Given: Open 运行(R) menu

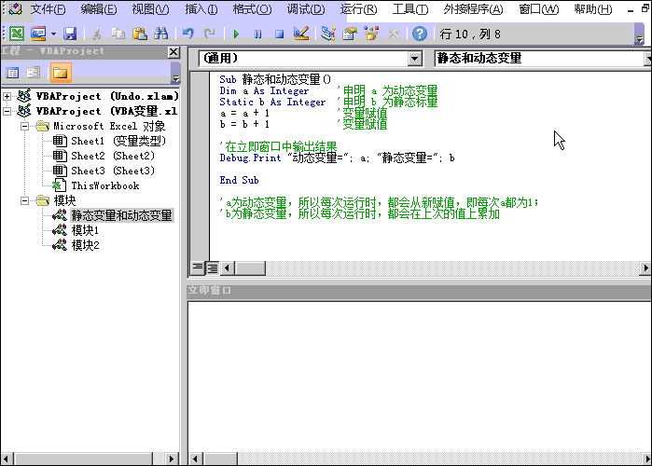Looking at the screenshot, I should pyautogui.click(x=358, y=9).
